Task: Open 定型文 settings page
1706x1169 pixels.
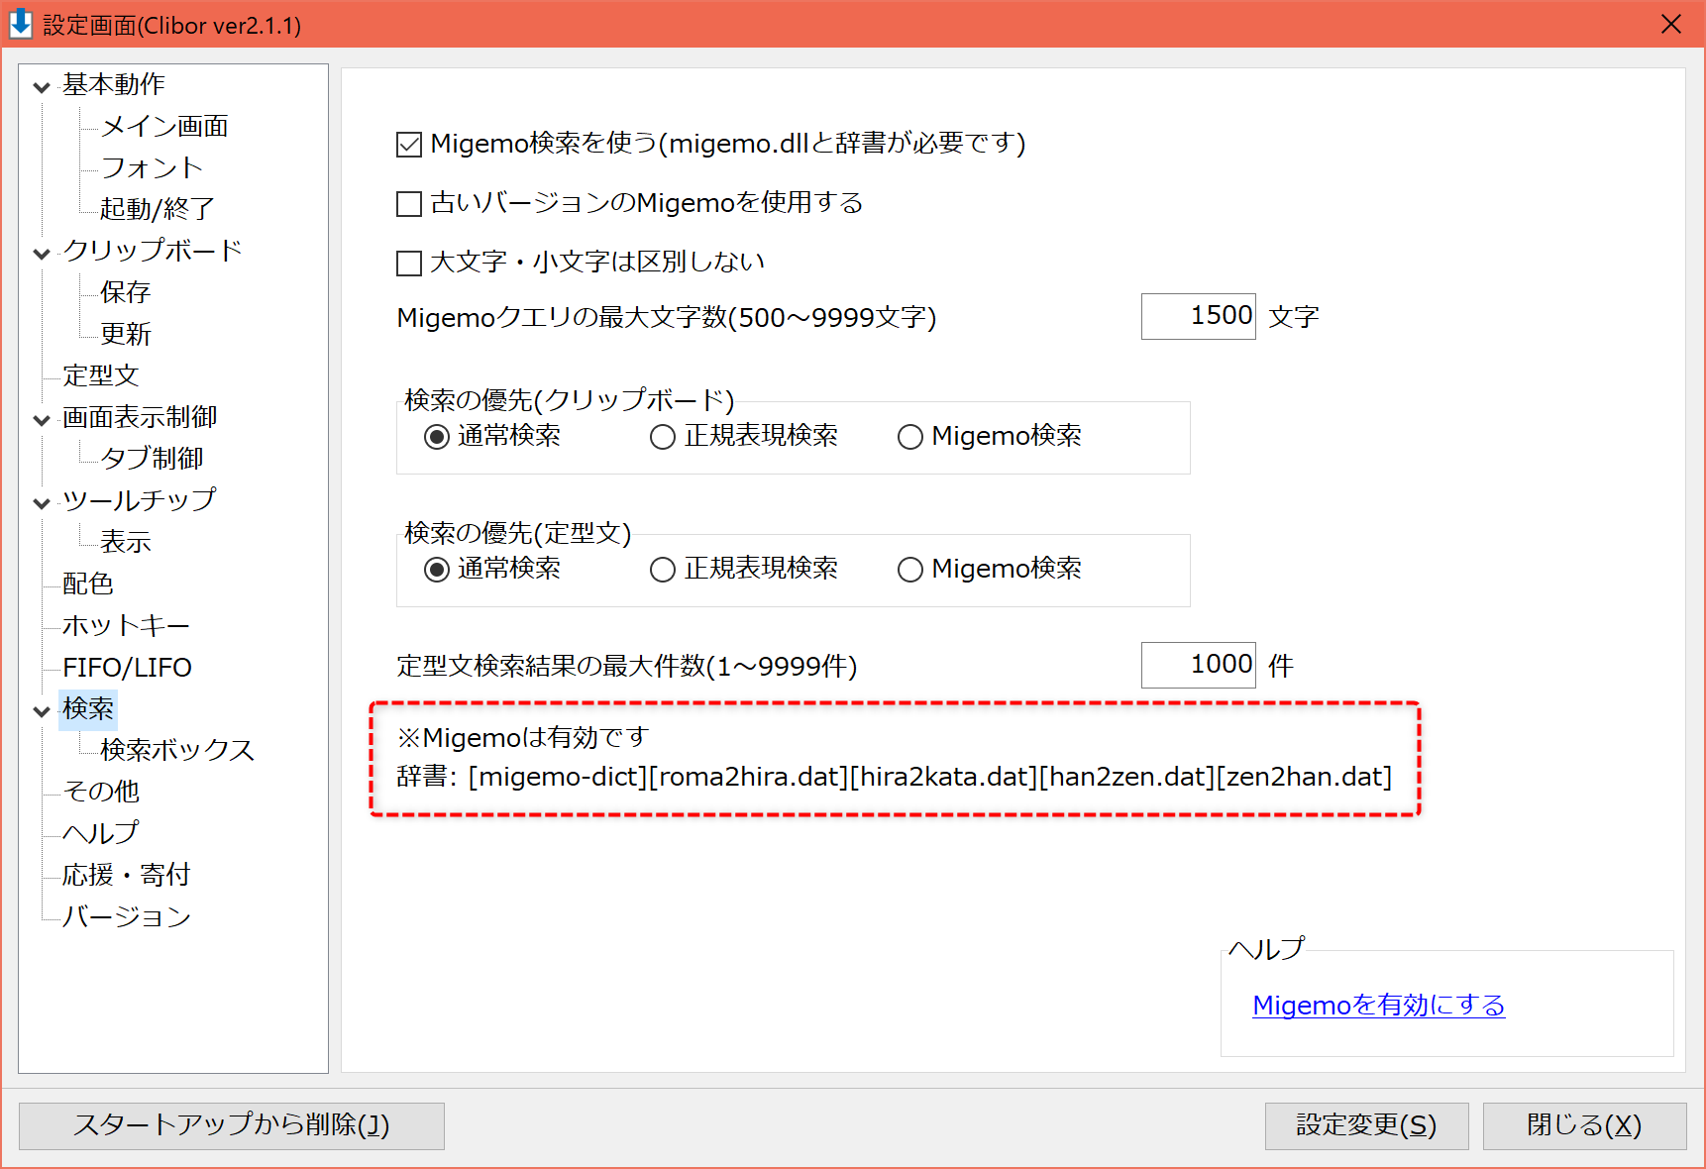Action: (101, 375)
